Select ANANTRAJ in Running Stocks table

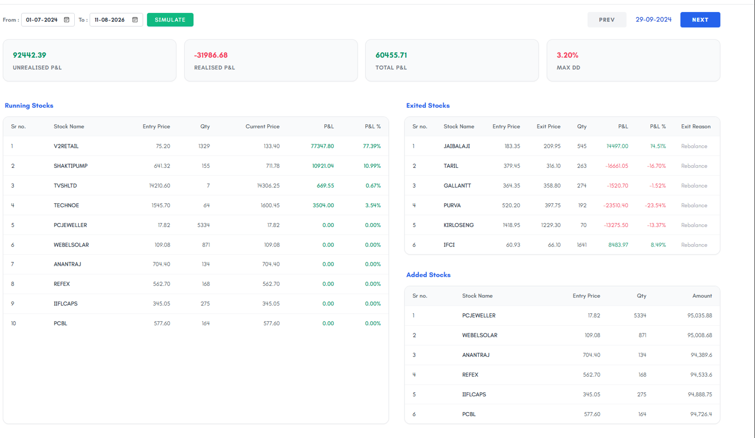(67, 264)
